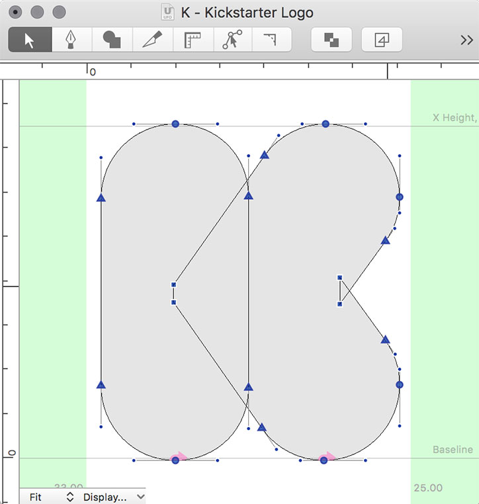
Task: Open the Display... dropdown menu
Action: click(114, 497)
